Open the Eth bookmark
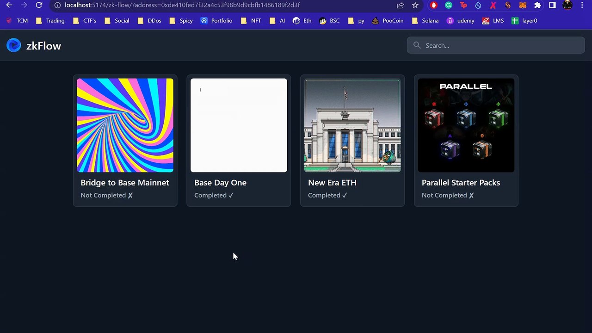Image resolution: width=592 pixels, height=333 pixels. [302, 21]
